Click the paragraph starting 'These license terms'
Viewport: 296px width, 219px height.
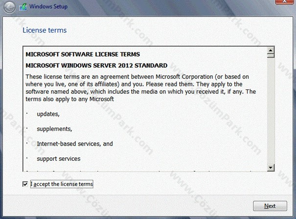[x=140, y=88]
